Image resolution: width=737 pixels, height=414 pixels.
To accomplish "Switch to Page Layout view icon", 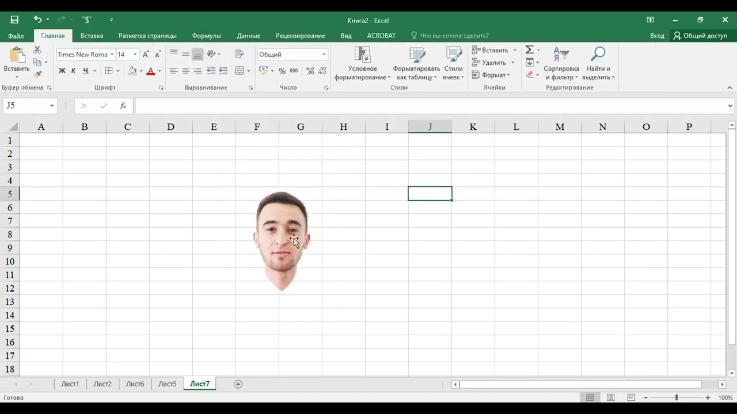I will tap(610, 397).
